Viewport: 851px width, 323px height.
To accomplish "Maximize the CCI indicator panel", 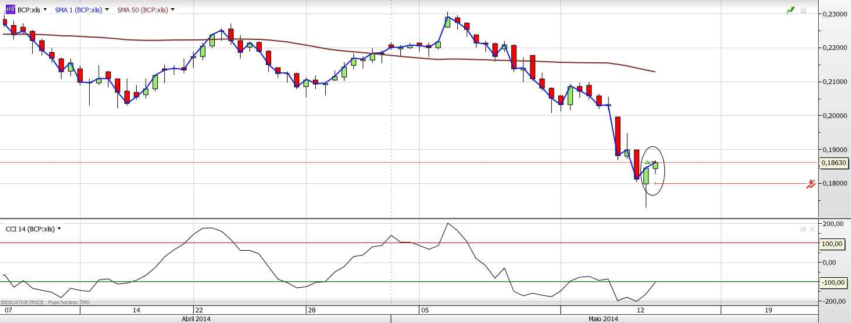I will 803,229.
